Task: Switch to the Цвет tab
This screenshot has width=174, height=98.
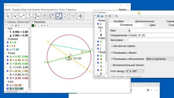Action: click(153, 25)
